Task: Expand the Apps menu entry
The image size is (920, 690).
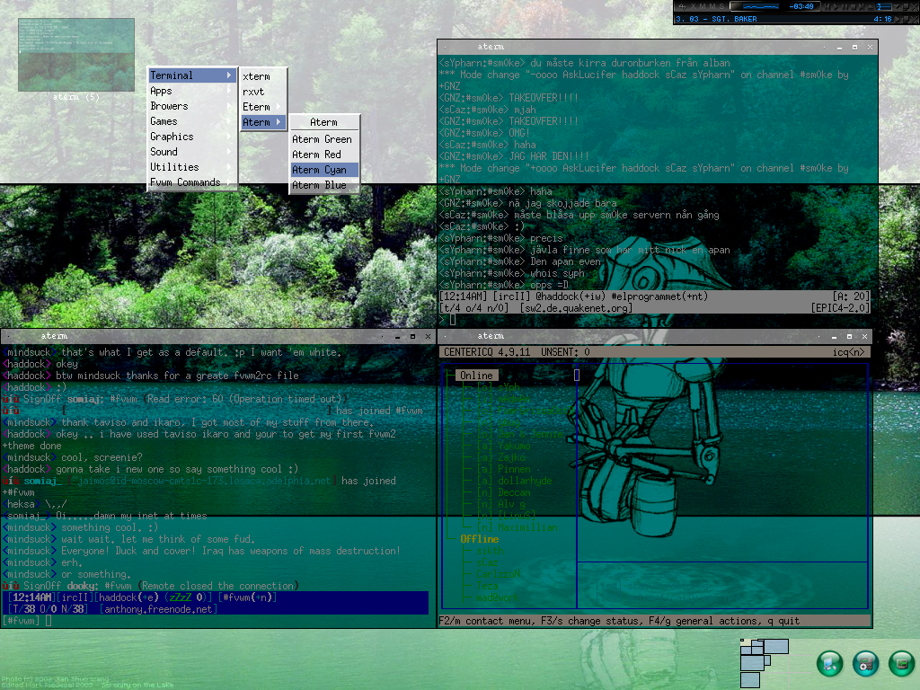Action: coord(191,91)
